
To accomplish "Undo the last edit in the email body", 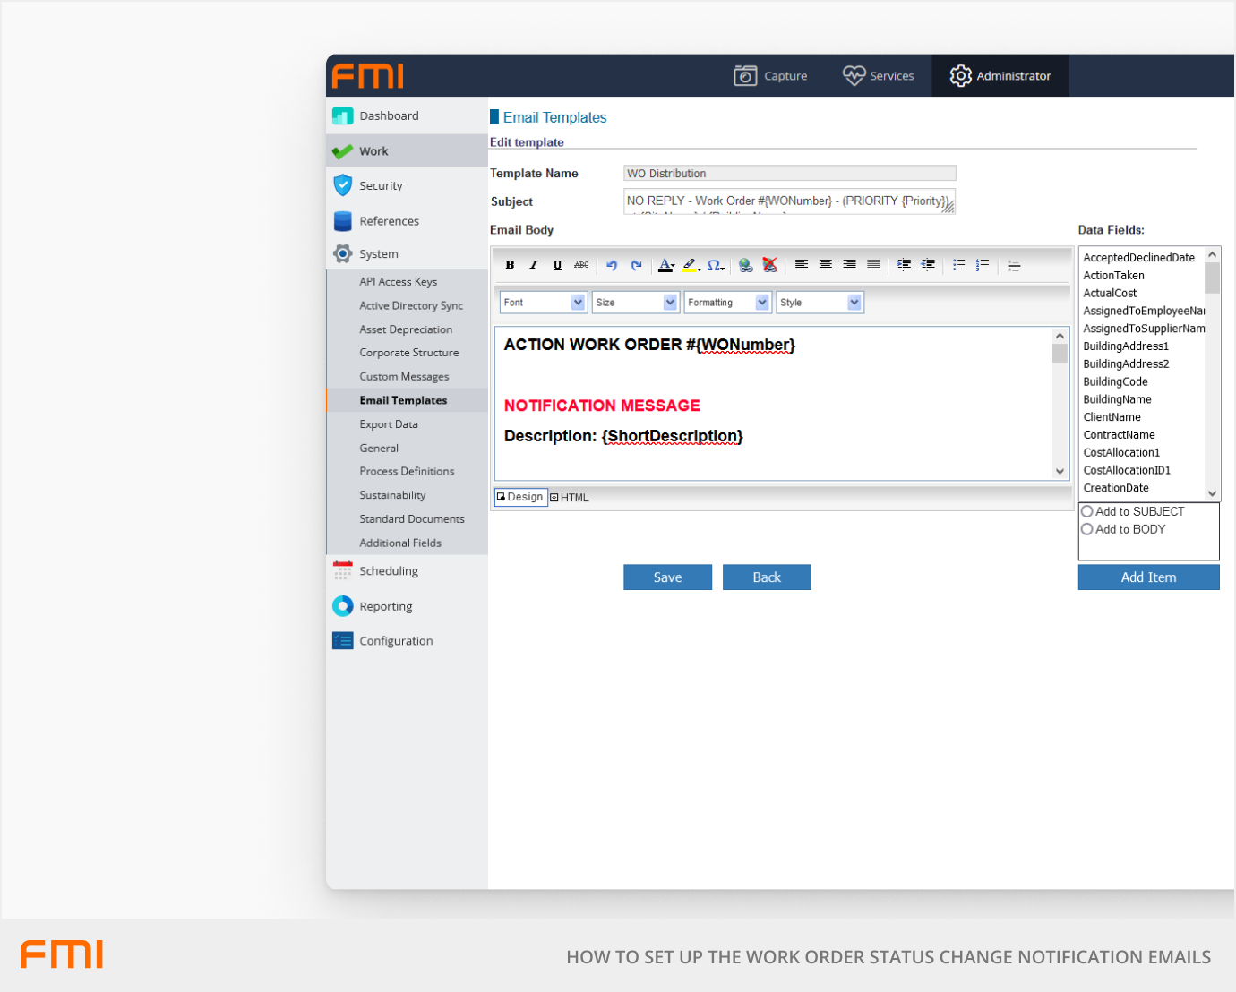I will click(612, 265).
